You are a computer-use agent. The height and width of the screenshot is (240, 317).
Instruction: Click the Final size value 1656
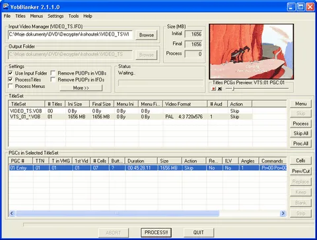pos(194,44)
